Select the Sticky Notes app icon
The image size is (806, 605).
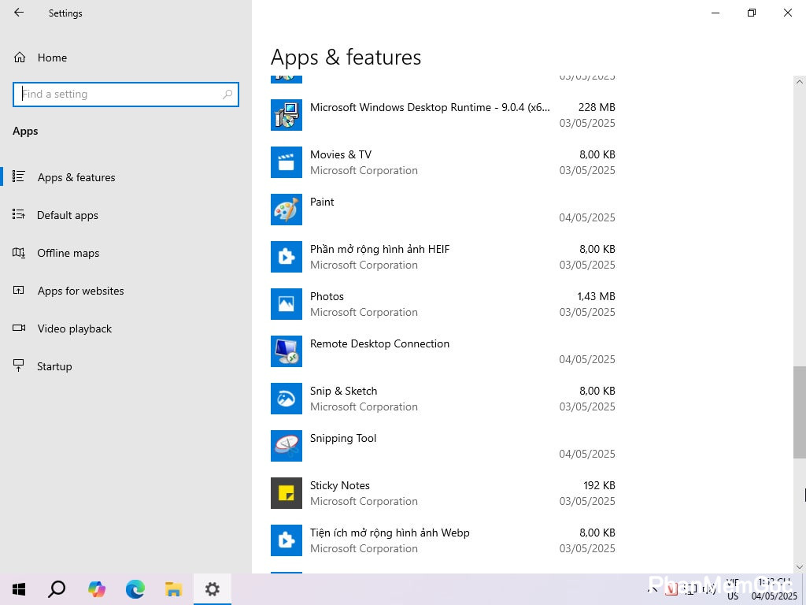(287, 493)
